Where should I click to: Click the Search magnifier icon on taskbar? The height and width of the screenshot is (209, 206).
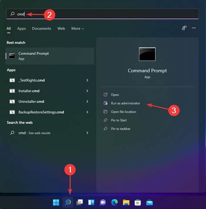click(68, 202)
